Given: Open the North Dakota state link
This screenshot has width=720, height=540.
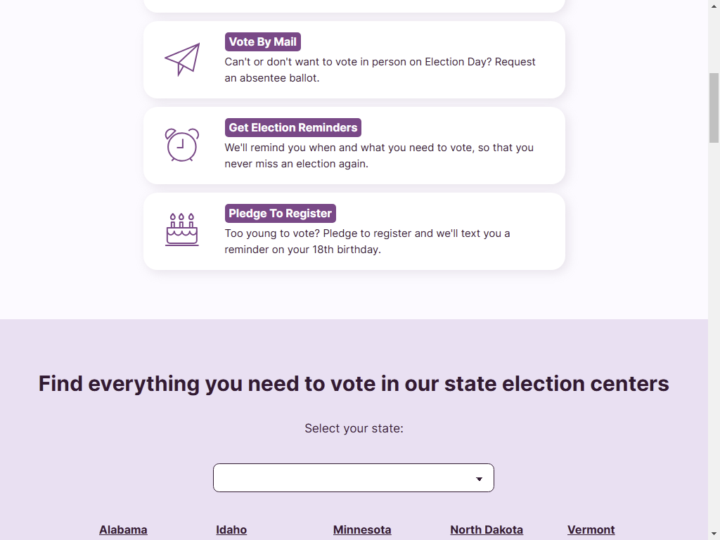Looking at the screenshot, I should (487, 530).
